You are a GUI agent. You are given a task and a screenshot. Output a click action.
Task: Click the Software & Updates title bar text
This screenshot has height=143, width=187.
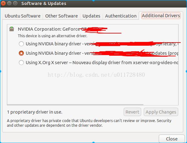point(44,3)
